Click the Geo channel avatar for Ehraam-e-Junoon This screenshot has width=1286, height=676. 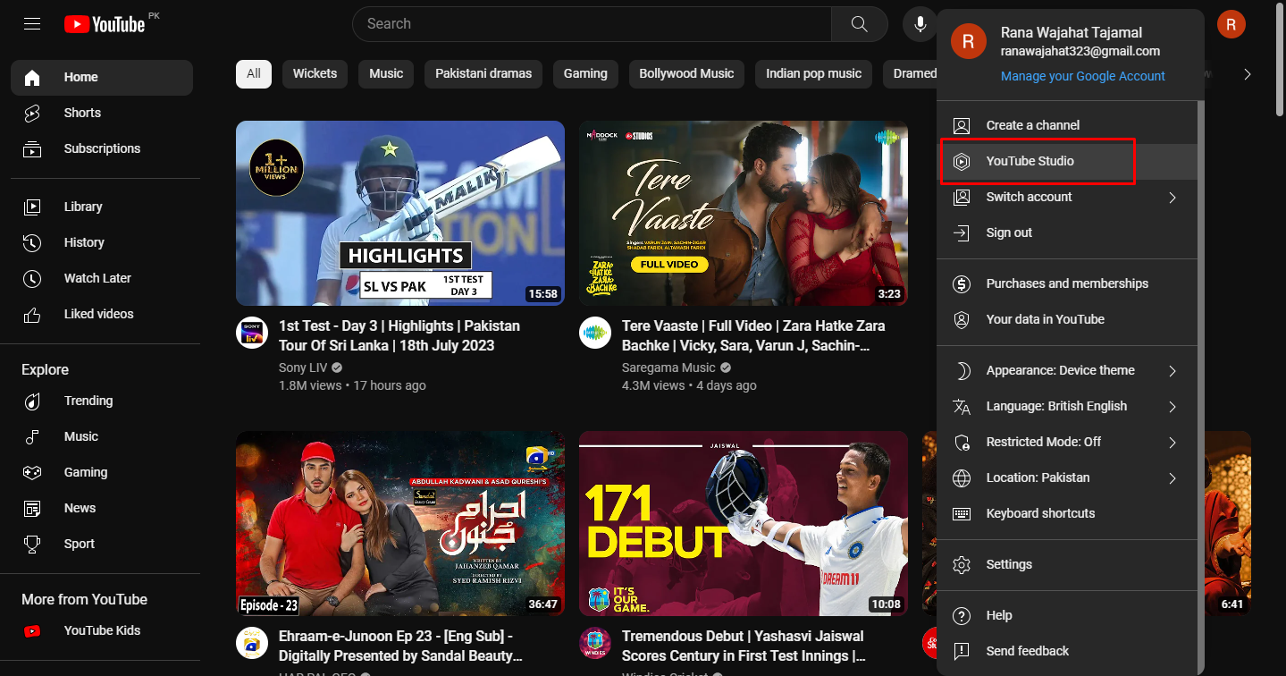coord(252,643)
